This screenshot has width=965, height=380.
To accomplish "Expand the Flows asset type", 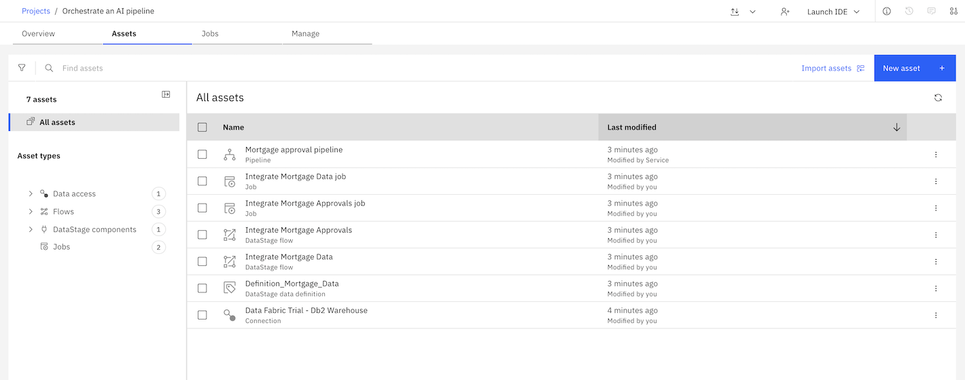I will (31, 212).
